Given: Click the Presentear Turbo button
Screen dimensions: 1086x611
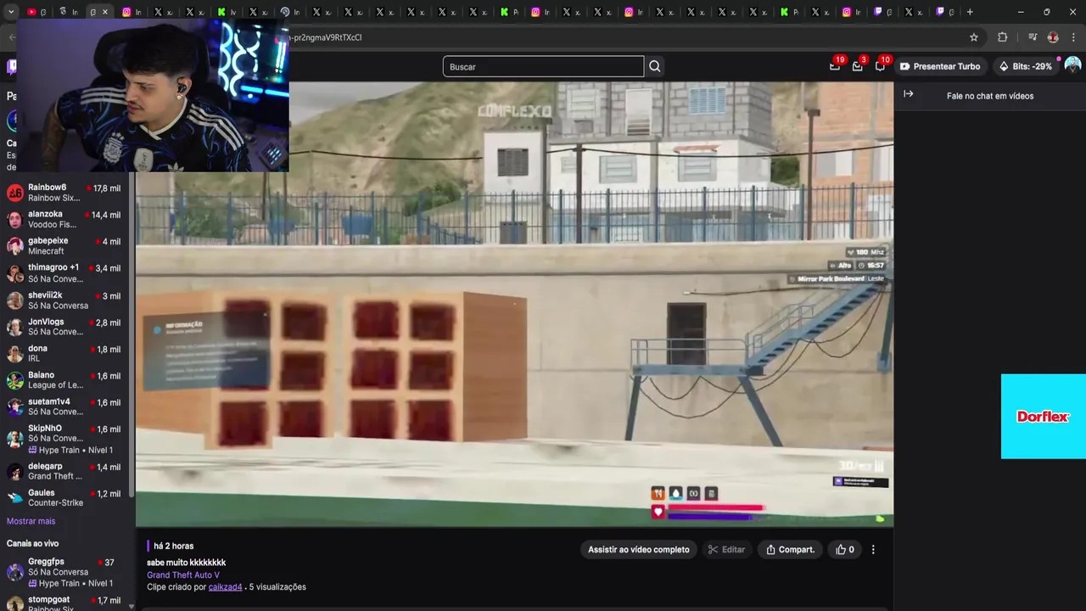Looking at the screenshot, I should tap(940, 66).
